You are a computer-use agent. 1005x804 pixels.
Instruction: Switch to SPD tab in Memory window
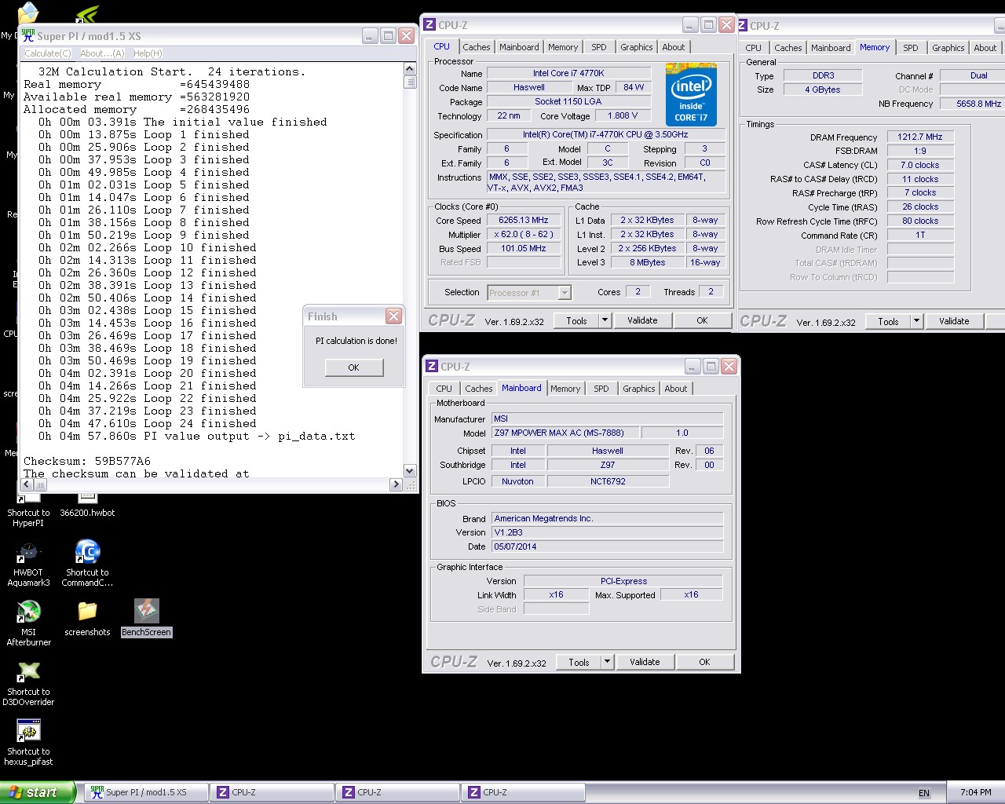[x=911, y=48]
